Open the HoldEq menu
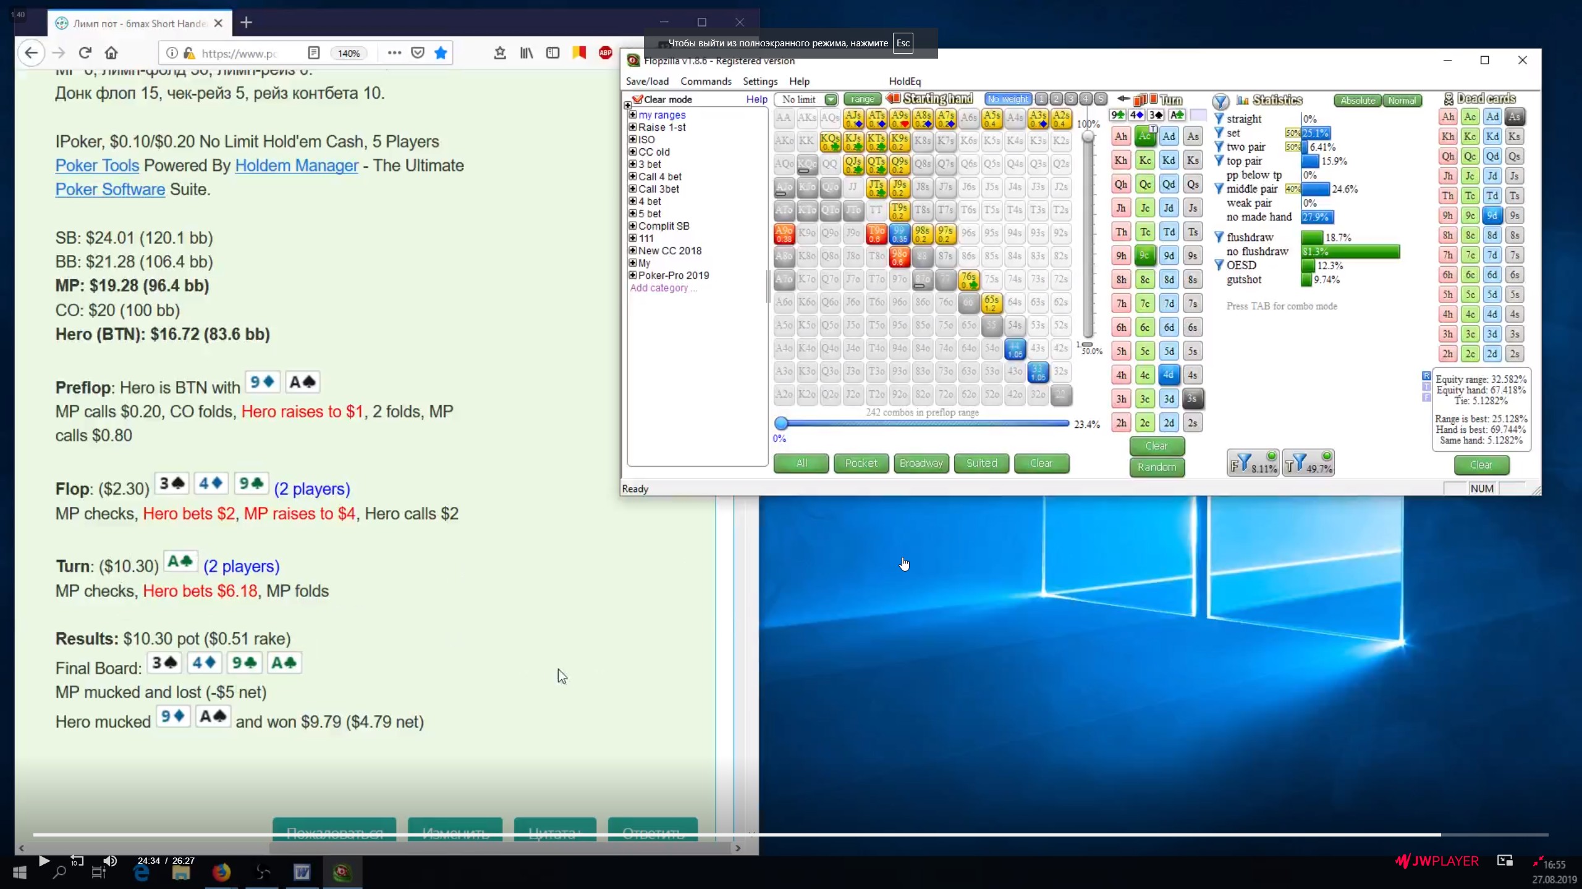This screenshot has width=1582, height=889. pos(905,81)
